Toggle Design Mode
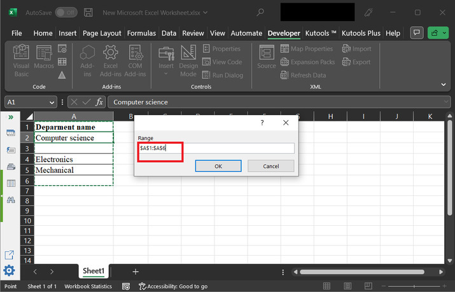Image resolution: width=455 pixels, height=292 pixels. [188, 61]
